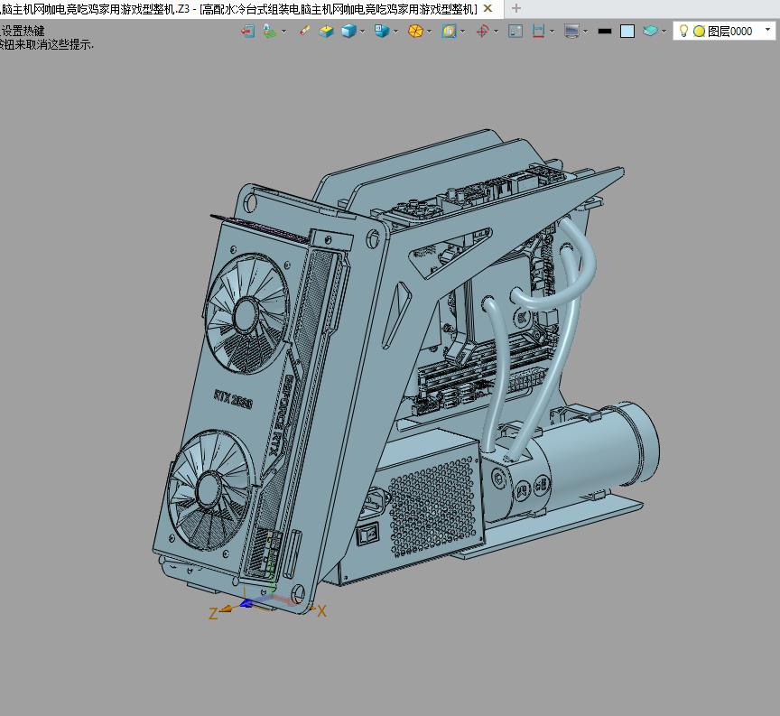The width and height of the screenshot is (780, 716).
Task: Toggle the layer lightbulb visibility
Action: point(683,31)
